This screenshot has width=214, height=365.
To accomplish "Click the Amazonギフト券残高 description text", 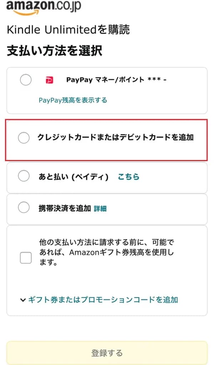I will pos(106,253).
